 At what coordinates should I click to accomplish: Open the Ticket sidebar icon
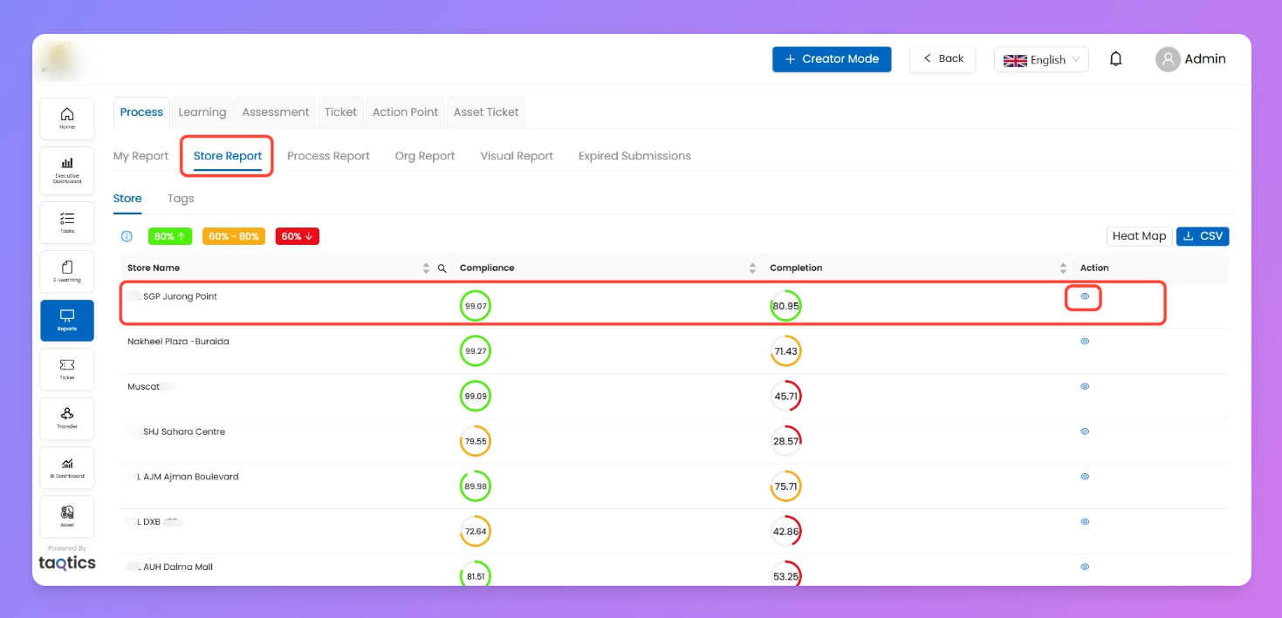tap(67, 369)
